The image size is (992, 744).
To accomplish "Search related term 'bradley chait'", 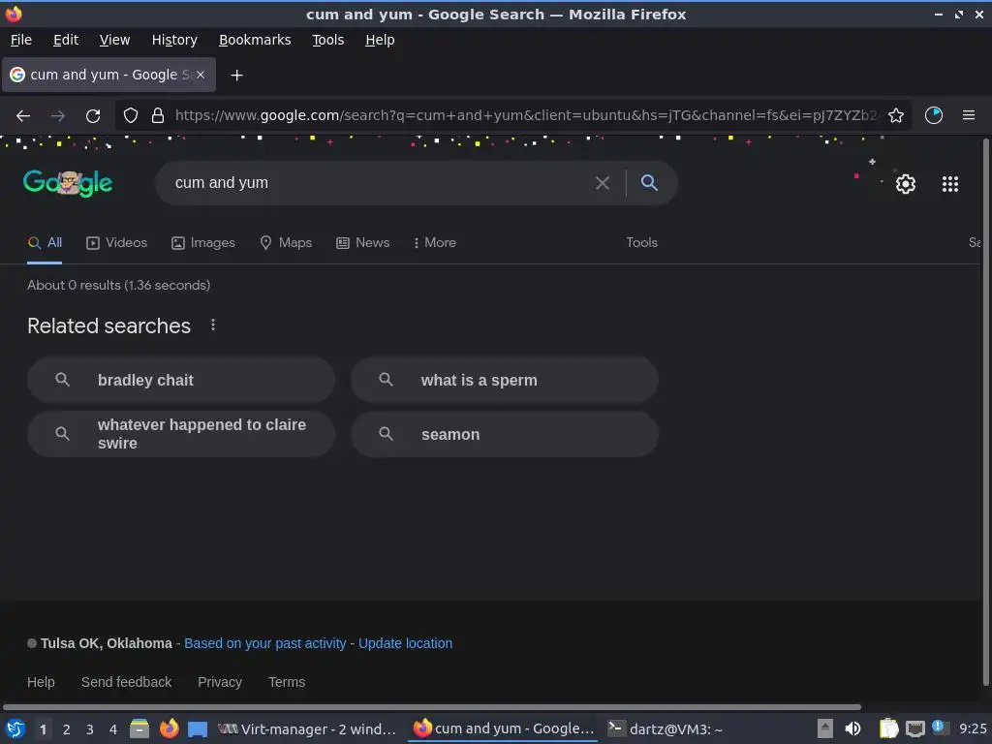I will coord(181,380).
